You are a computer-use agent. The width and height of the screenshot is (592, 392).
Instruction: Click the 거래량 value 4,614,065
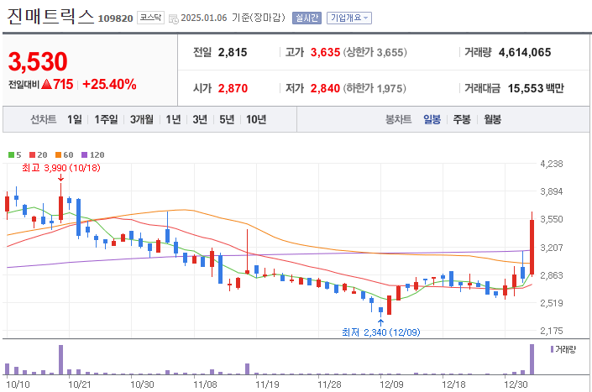coord(525,52)
